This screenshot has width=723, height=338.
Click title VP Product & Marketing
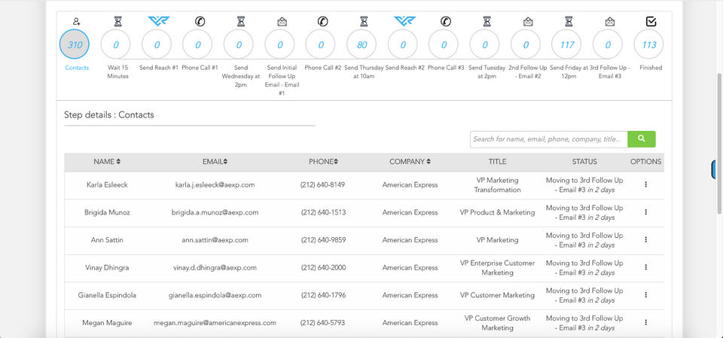pos(497,212)
